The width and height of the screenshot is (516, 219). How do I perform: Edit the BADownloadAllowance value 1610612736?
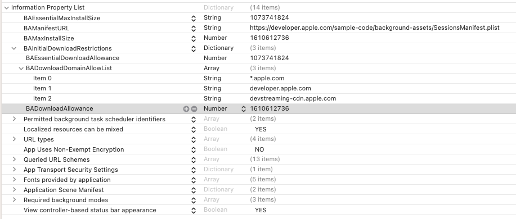coord(270,109)
